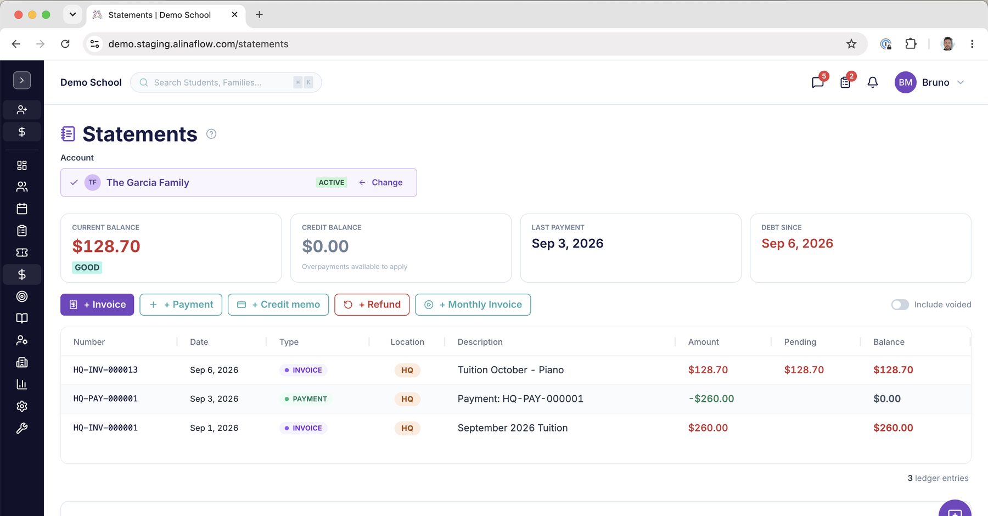Click the ACTIVE account badge

click(332, 182)
